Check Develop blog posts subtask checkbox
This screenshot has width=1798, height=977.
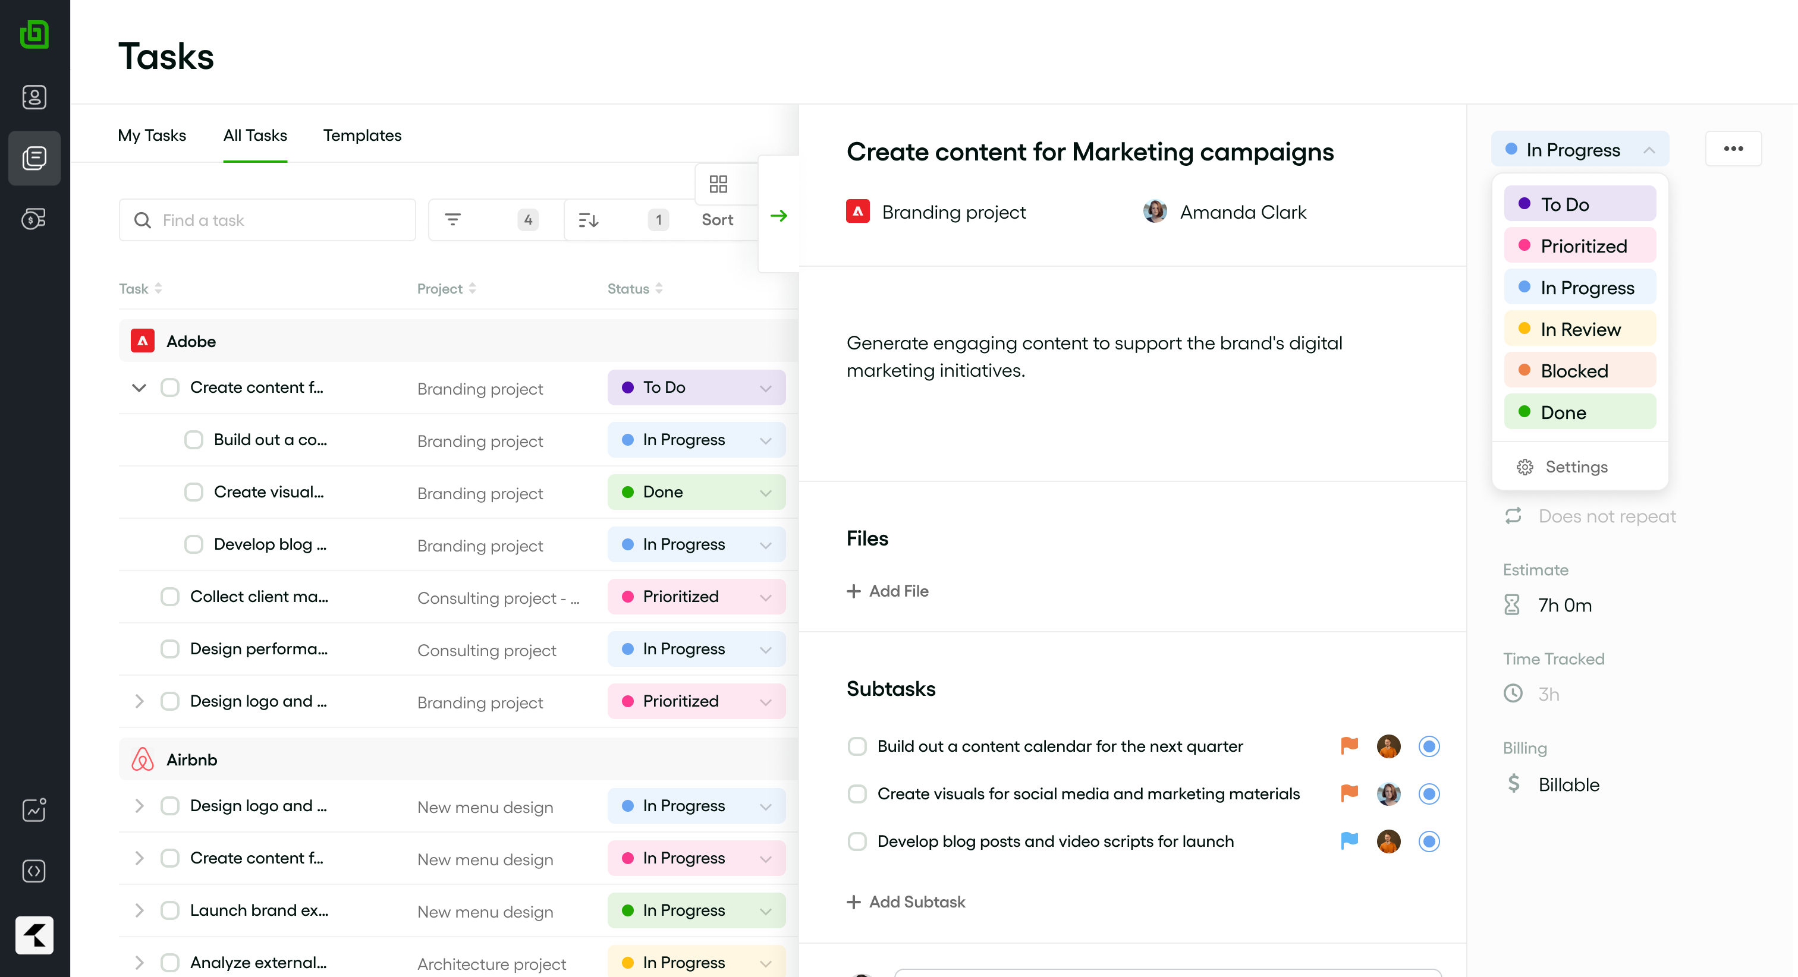857,841
